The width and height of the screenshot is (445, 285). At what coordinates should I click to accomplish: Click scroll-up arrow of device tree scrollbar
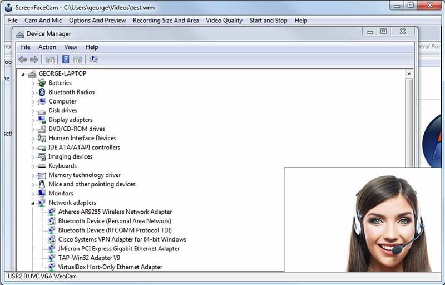tap(409, 74)
